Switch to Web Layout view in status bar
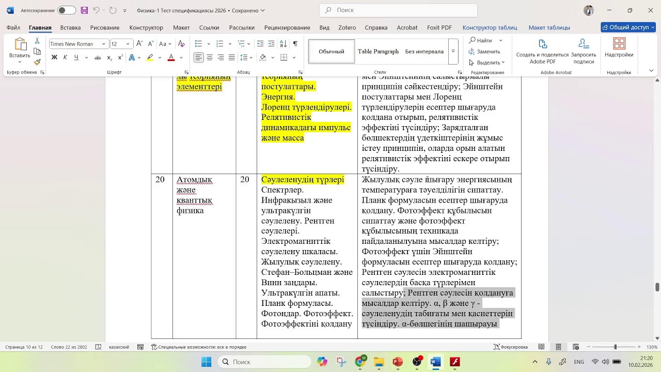Image resolution: width=661 pixels, height=372 pixels. 576,347
